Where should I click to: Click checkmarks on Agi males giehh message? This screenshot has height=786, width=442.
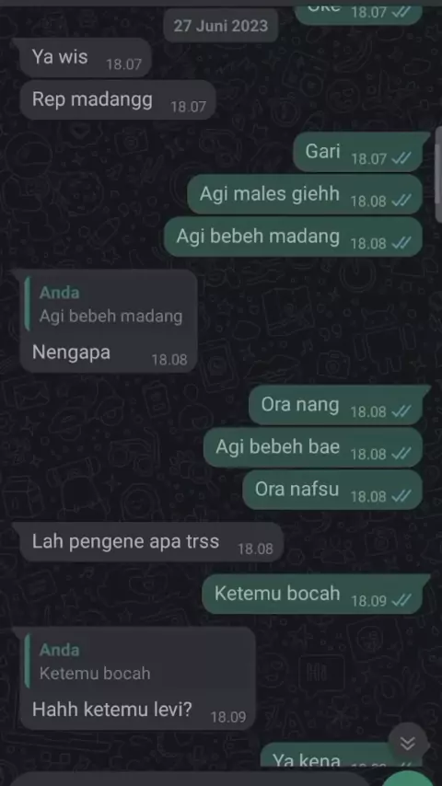(x=401, y=201)
